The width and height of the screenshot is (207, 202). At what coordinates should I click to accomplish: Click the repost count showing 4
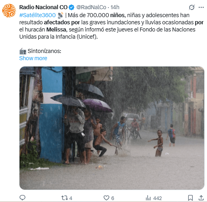click(x=71, y=198)
